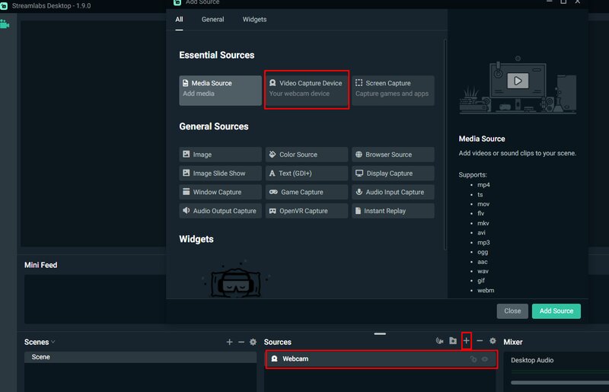Pick the Screen Capture source
The width and height of the screenshot is (609, 392).
tap(393, 90)
